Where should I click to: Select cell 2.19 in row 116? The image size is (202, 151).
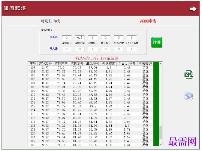pyautogui.click(x=127, y=118)
